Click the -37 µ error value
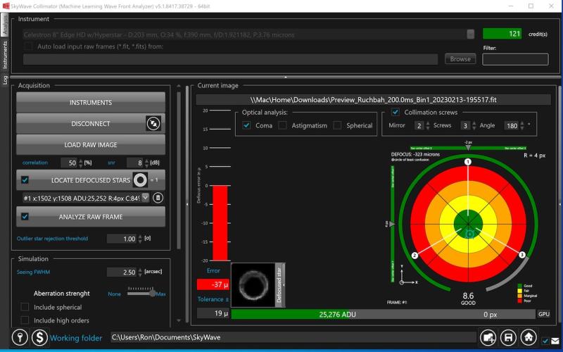The image size is (563, 352). pos(213,284)
